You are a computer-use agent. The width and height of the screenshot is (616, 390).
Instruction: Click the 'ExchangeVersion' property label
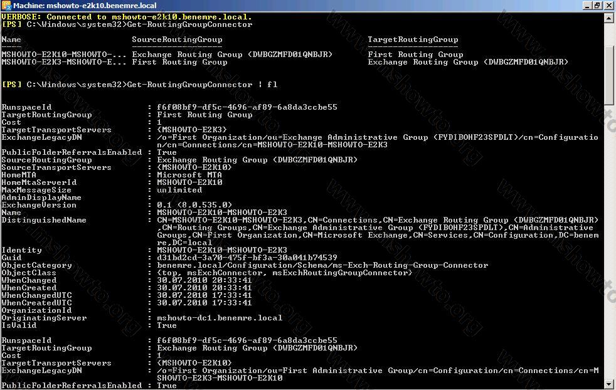(x=39, y=205)
